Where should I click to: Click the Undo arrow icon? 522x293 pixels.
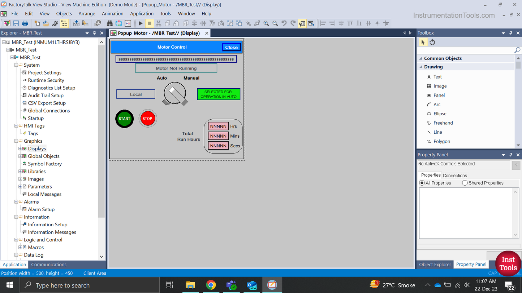tap(284, 23)
